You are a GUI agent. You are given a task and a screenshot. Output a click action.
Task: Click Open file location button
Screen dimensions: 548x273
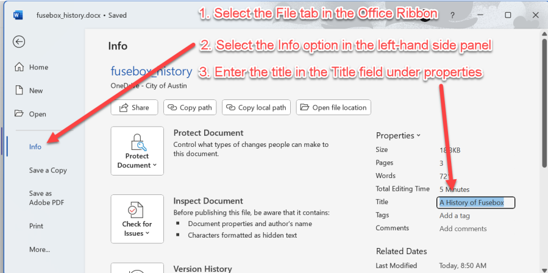tap(333, 108)
